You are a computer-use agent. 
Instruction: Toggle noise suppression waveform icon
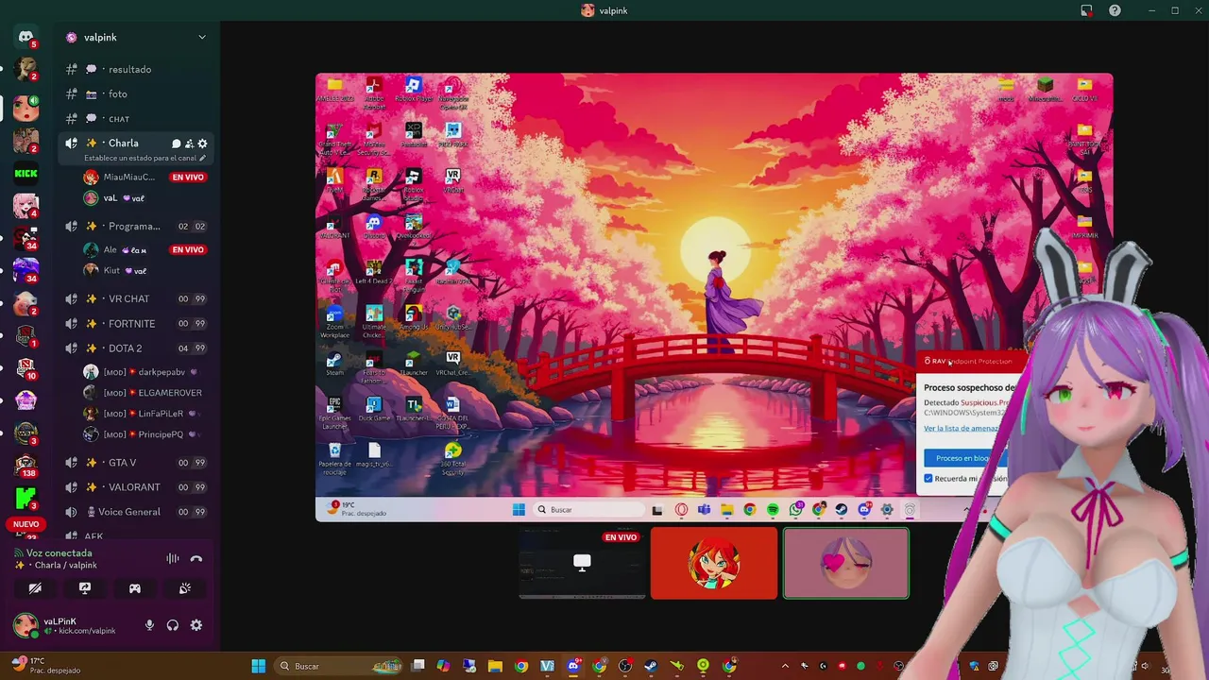[173, 558]
